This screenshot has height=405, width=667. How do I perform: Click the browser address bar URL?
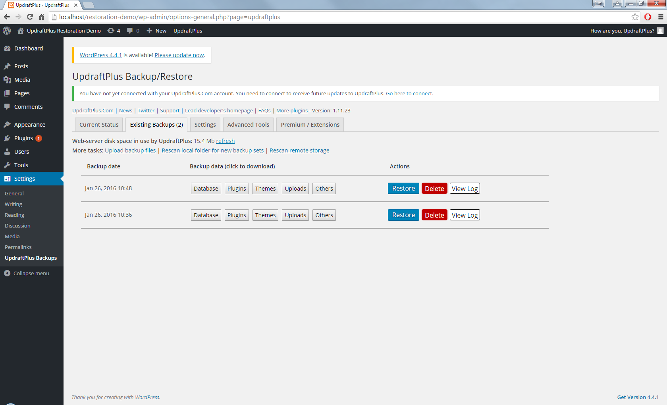coord(170,17)
